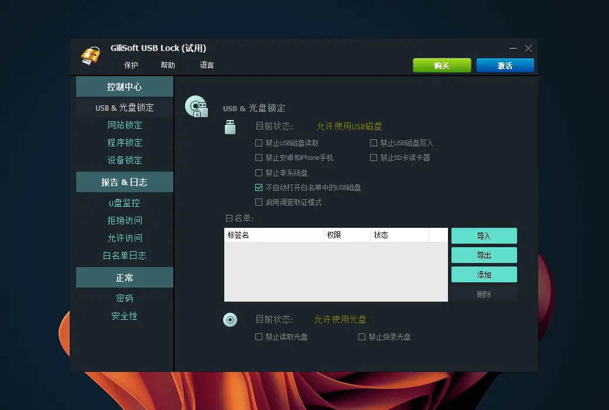609x410 pixels.
Task: Open U盘监控 report
Action: tap(124, 203)
